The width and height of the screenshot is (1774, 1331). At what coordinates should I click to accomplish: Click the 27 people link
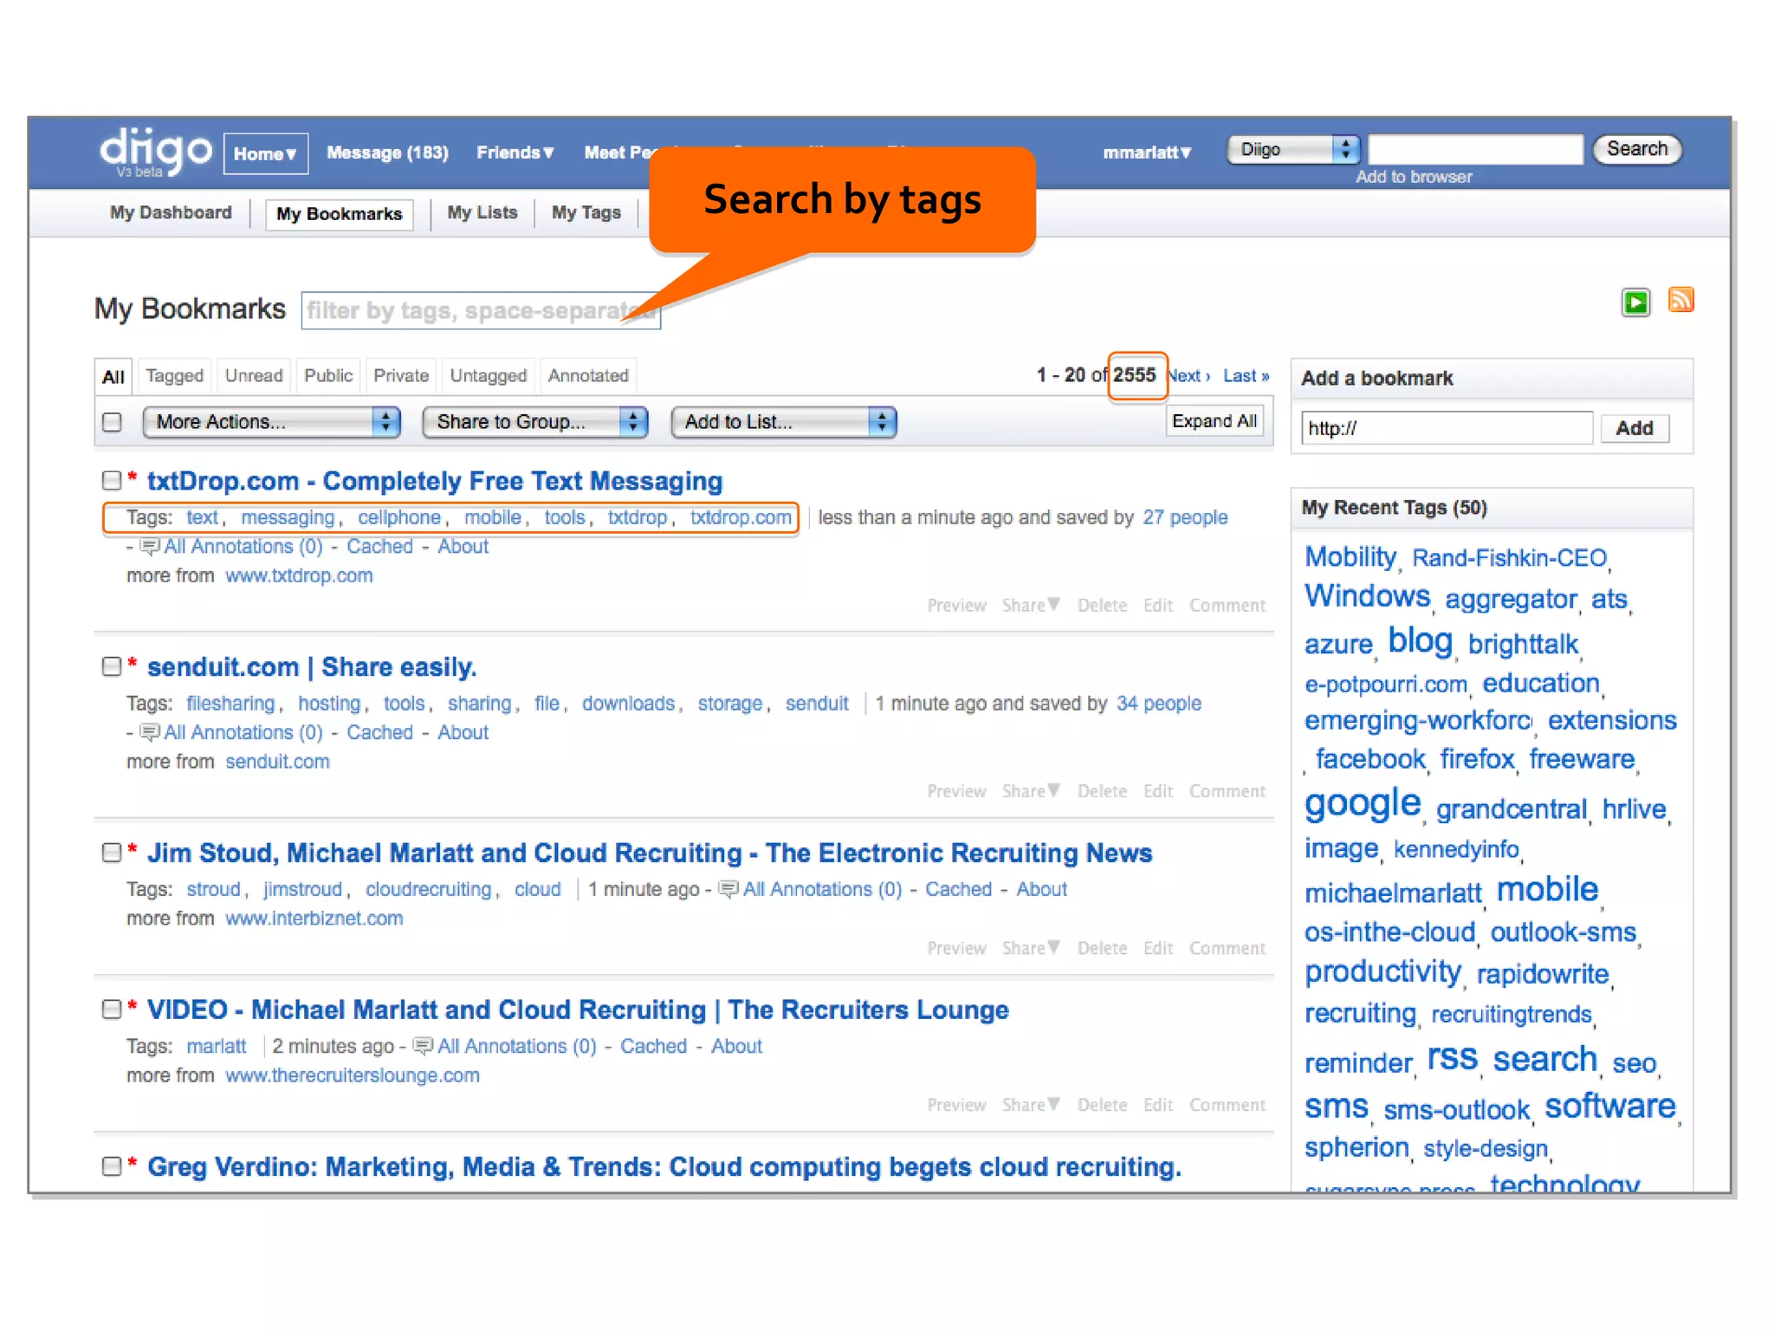[1185, 517]
